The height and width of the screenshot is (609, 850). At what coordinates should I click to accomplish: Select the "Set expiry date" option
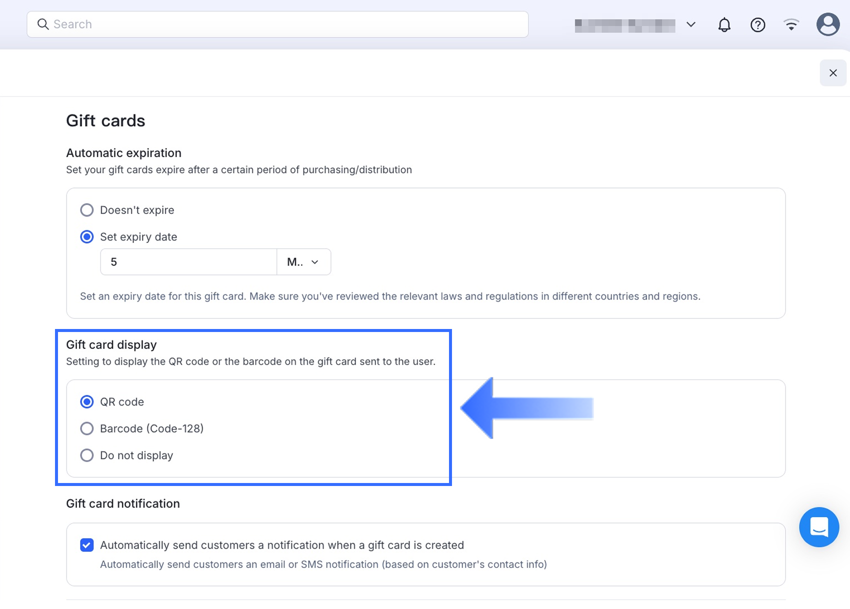[87, 237]
